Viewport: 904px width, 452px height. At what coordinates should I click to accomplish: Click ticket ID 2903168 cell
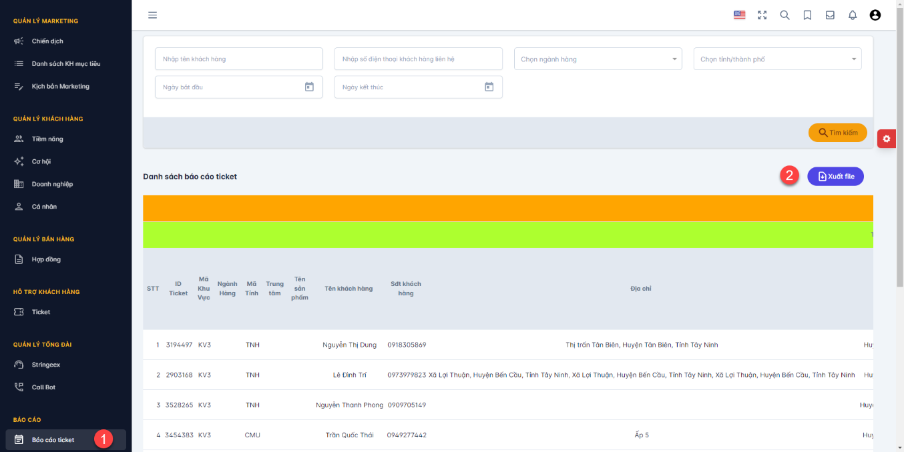coord(179,375)
